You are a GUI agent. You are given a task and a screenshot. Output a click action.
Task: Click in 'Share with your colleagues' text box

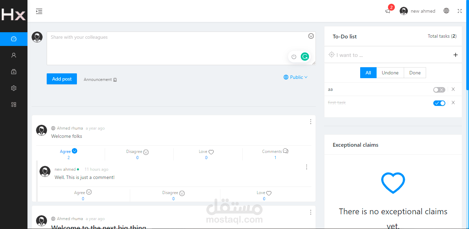181,48
